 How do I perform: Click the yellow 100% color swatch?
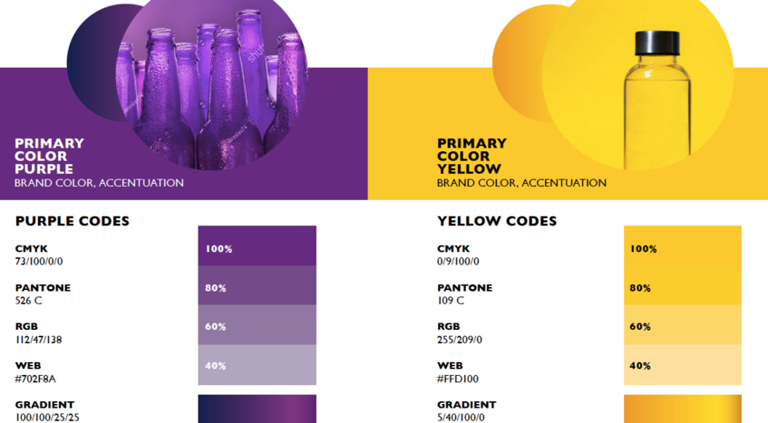point(682,245)
